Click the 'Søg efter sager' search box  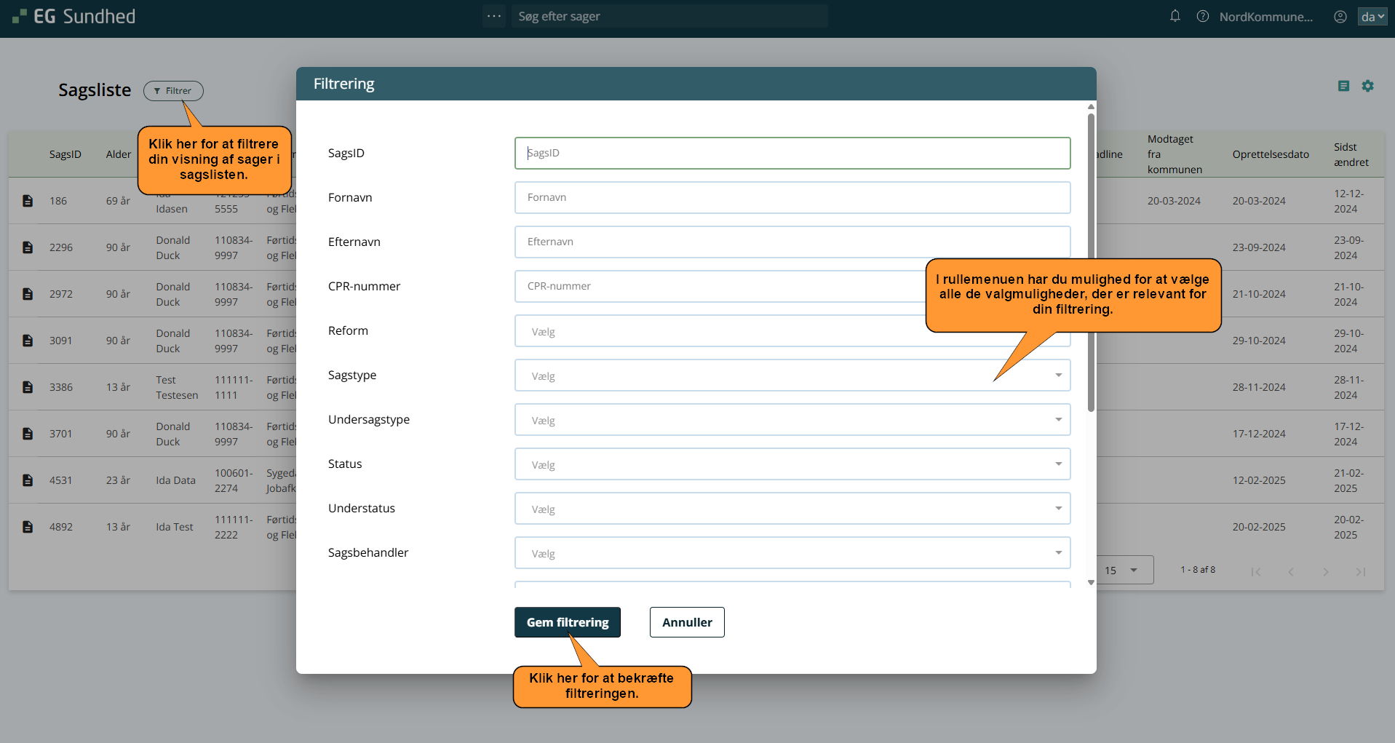pos(669,16)
